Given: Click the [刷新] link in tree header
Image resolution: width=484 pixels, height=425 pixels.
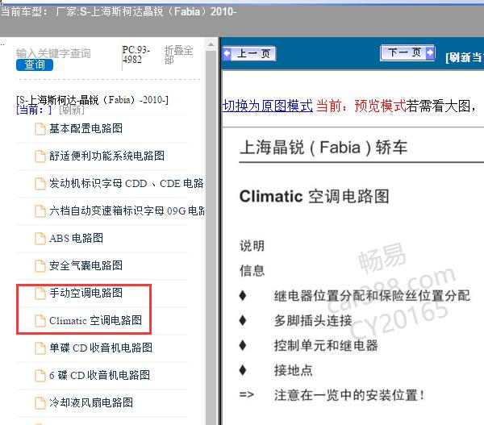Looking at the screenshot, I should (x=72, y=110).
